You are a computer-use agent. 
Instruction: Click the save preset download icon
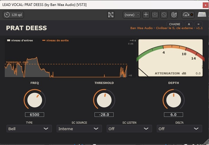tap(155, 15)
